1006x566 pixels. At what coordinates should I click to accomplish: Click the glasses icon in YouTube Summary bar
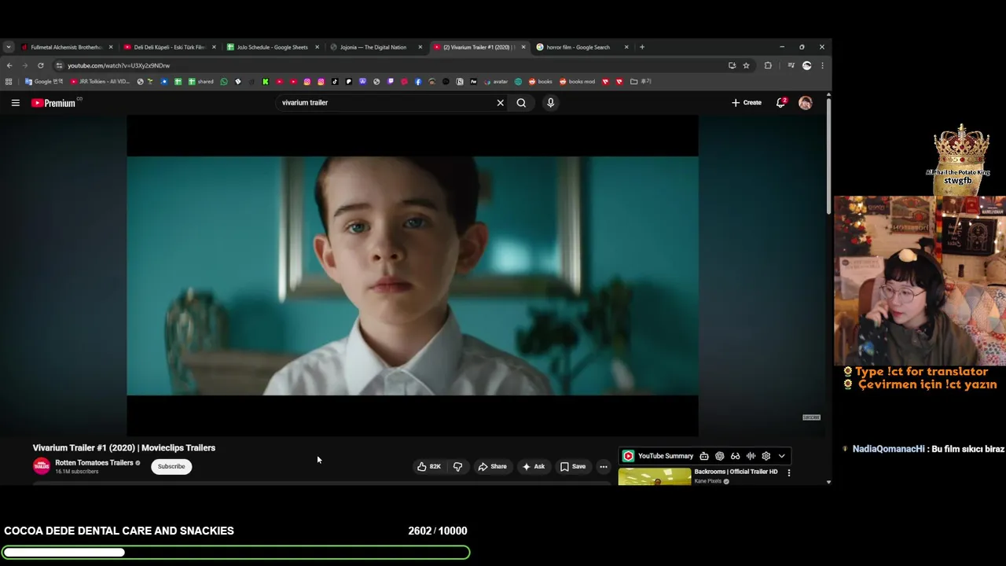735,456
